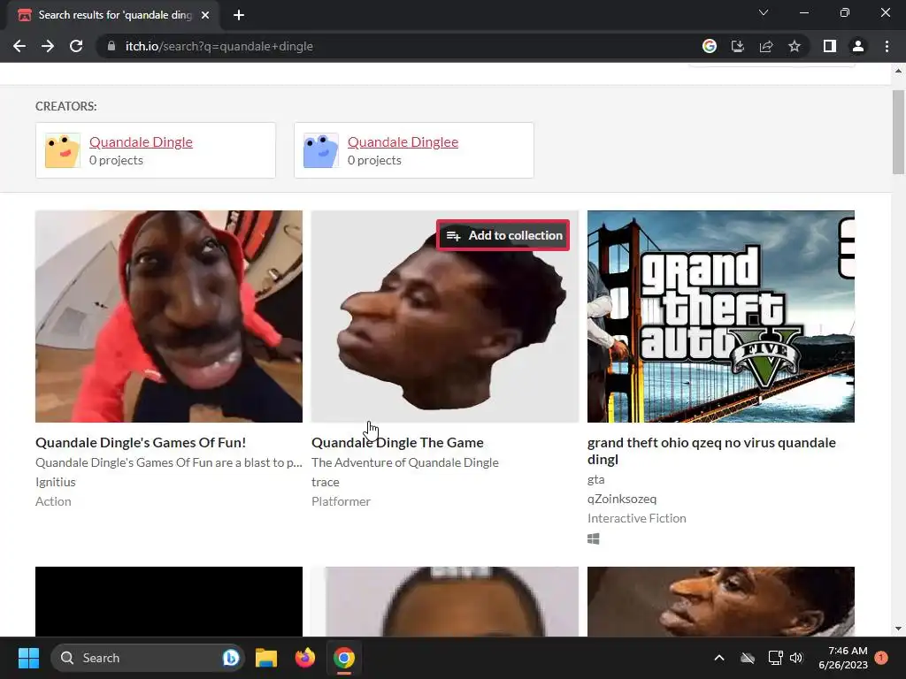Open Quandale Dingle The Game thumbnail
The width and height of the screenshot is (906, 679).
point(445,317)
